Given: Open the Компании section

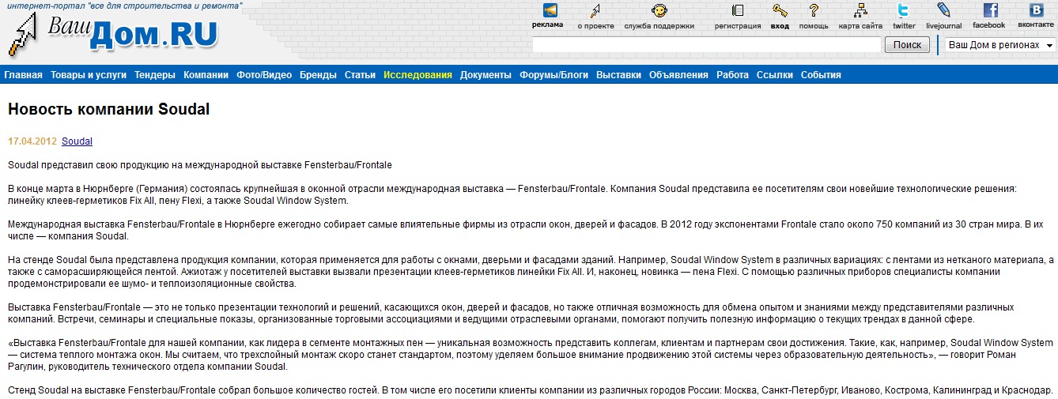Looking at the screenshot, I should [206, 75].
